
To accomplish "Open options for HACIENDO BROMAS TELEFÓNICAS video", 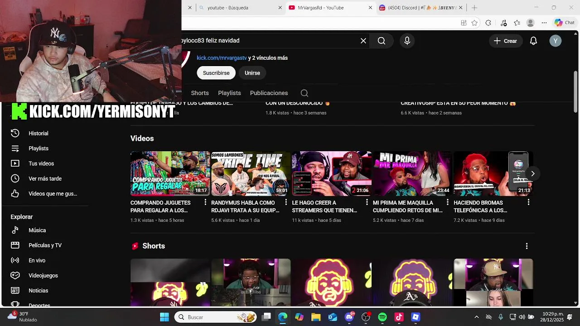I will [x=528, y=202].
